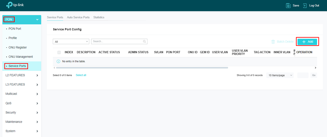Click the Save icon in header
327x137 pixels.
pyautogui.click(x=288, y=5)
